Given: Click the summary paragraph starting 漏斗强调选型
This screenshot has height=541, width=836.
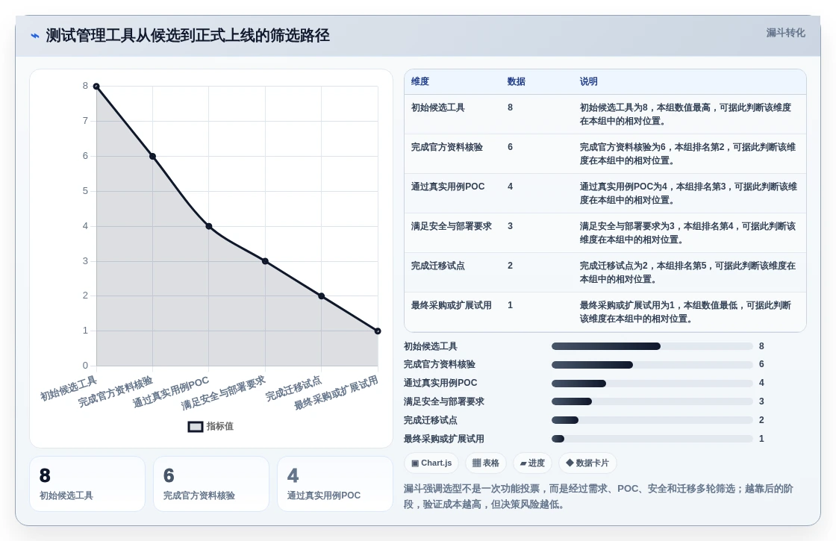Looking at the screenshot, I should click(598, 496).
